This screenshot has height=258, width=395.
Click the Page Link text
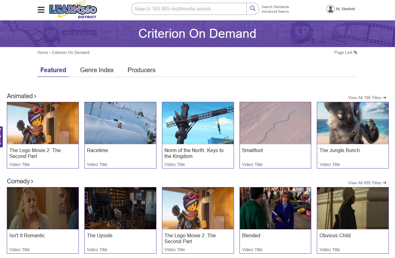coord(343,52)
